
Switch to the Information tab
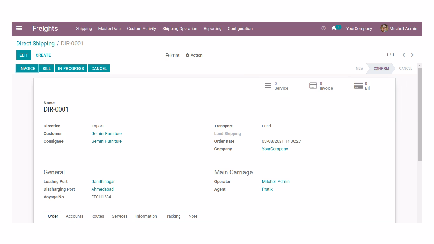pyautogui.click(x=146, y=216)
